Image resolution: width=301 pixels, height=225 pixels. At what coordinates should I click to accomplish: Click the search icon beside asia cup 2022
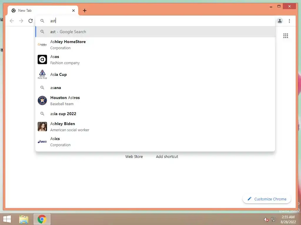pyautogui.click(x=42, y=114)
